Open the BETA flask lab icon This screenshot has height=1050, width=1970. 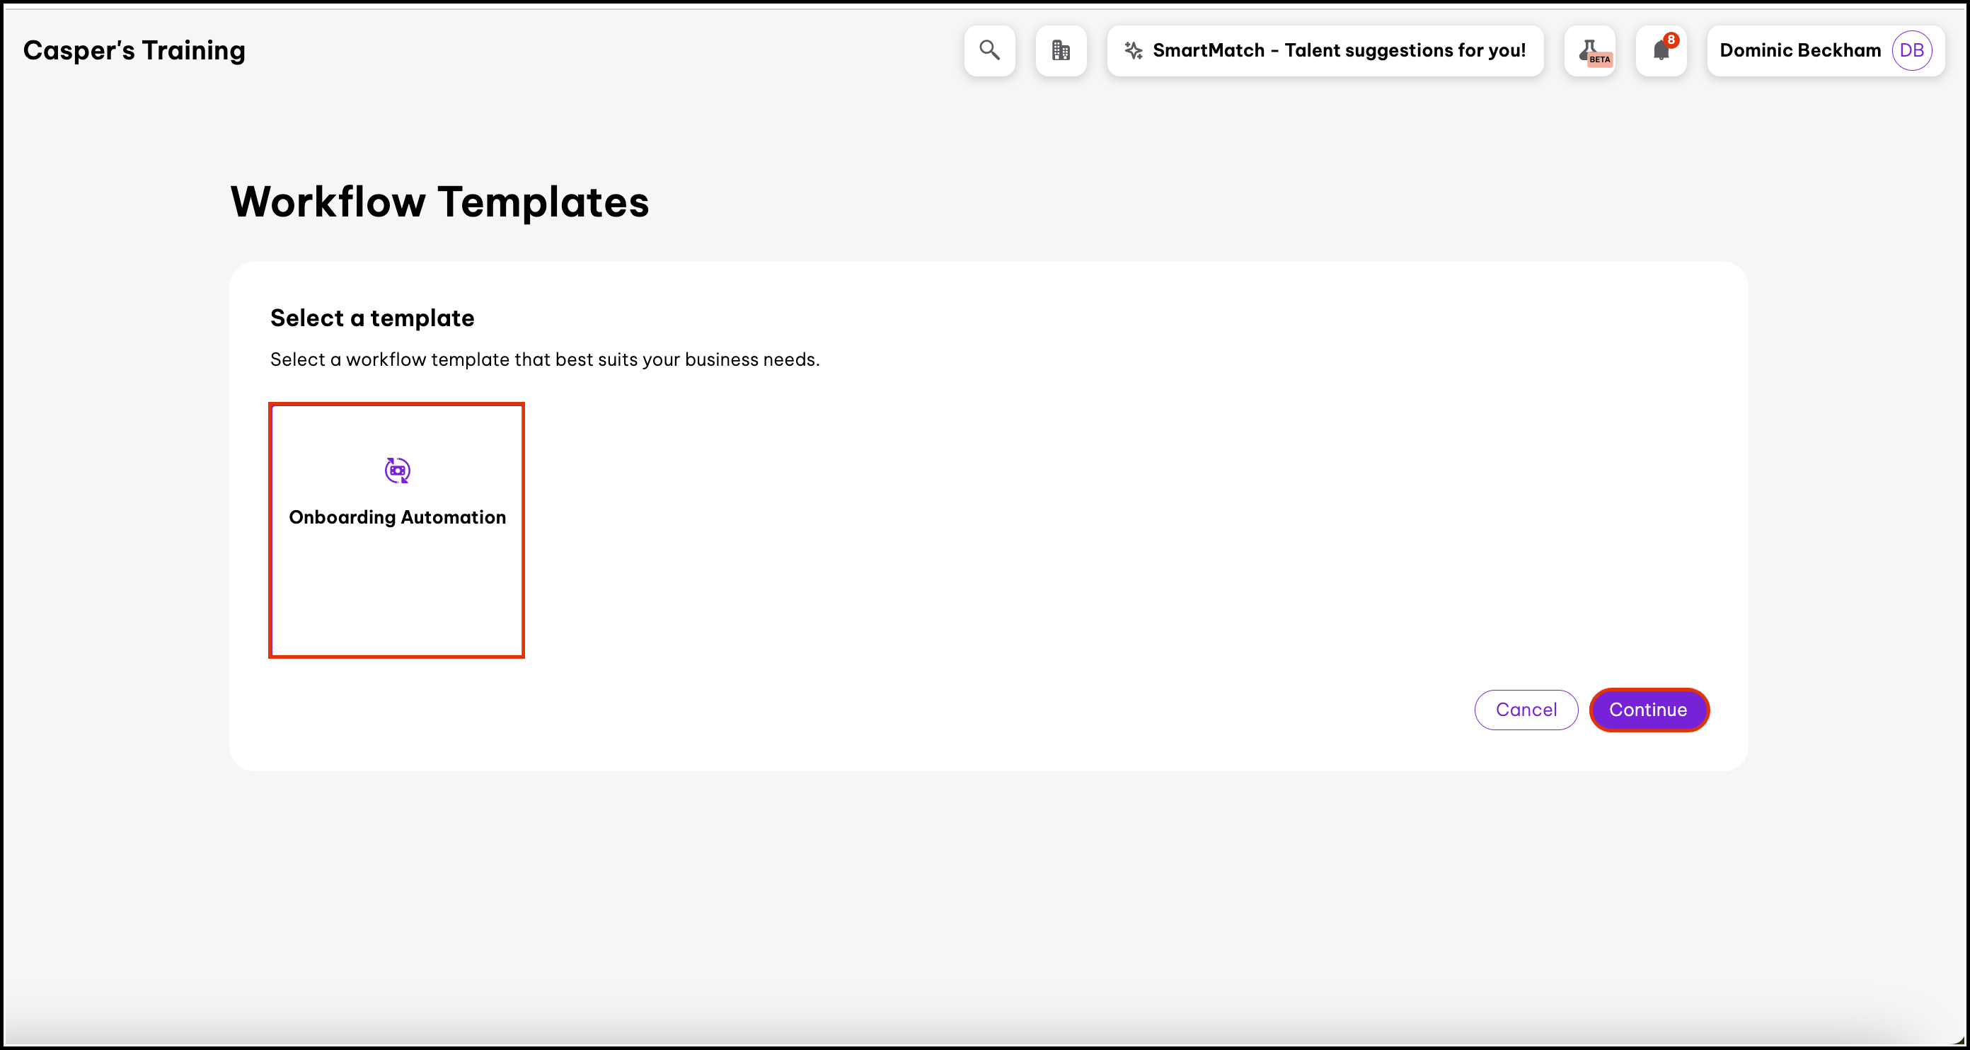coord(1590,50)
